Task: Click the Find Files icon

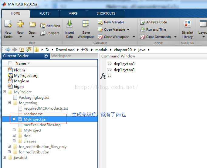Action: (x=42, y=26)
